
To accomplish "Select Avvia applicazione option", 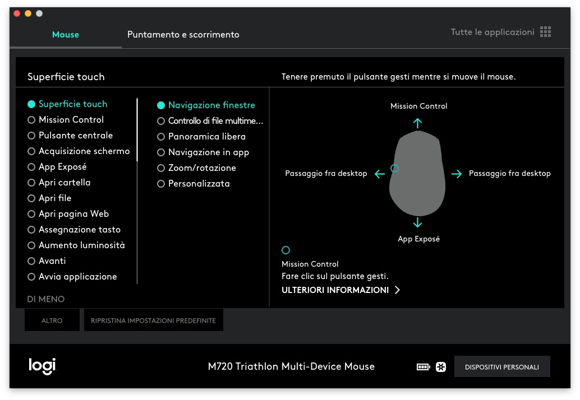I will [x=72, y=277].
